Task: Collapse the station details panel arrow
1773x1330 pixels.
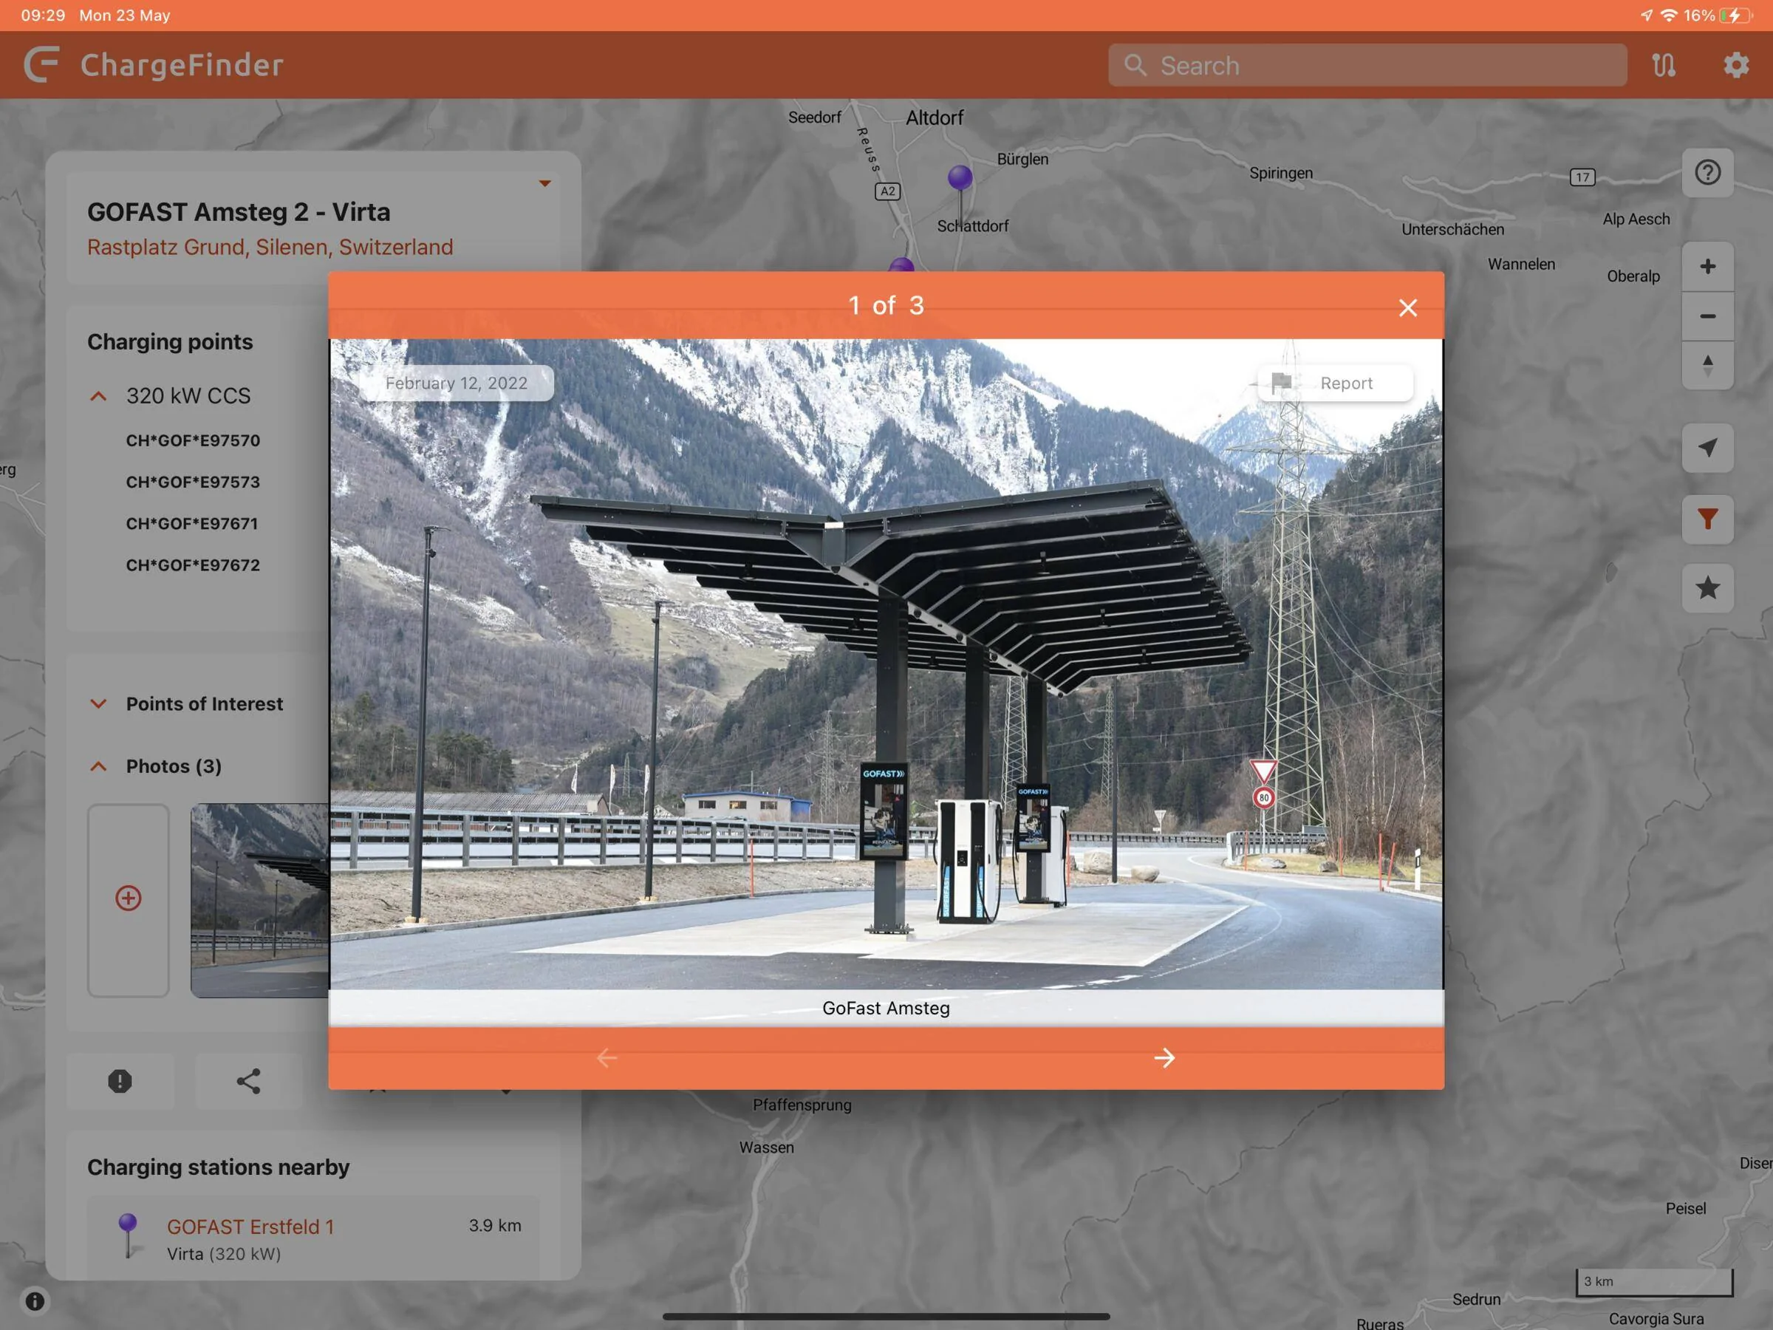Action: 545,183
